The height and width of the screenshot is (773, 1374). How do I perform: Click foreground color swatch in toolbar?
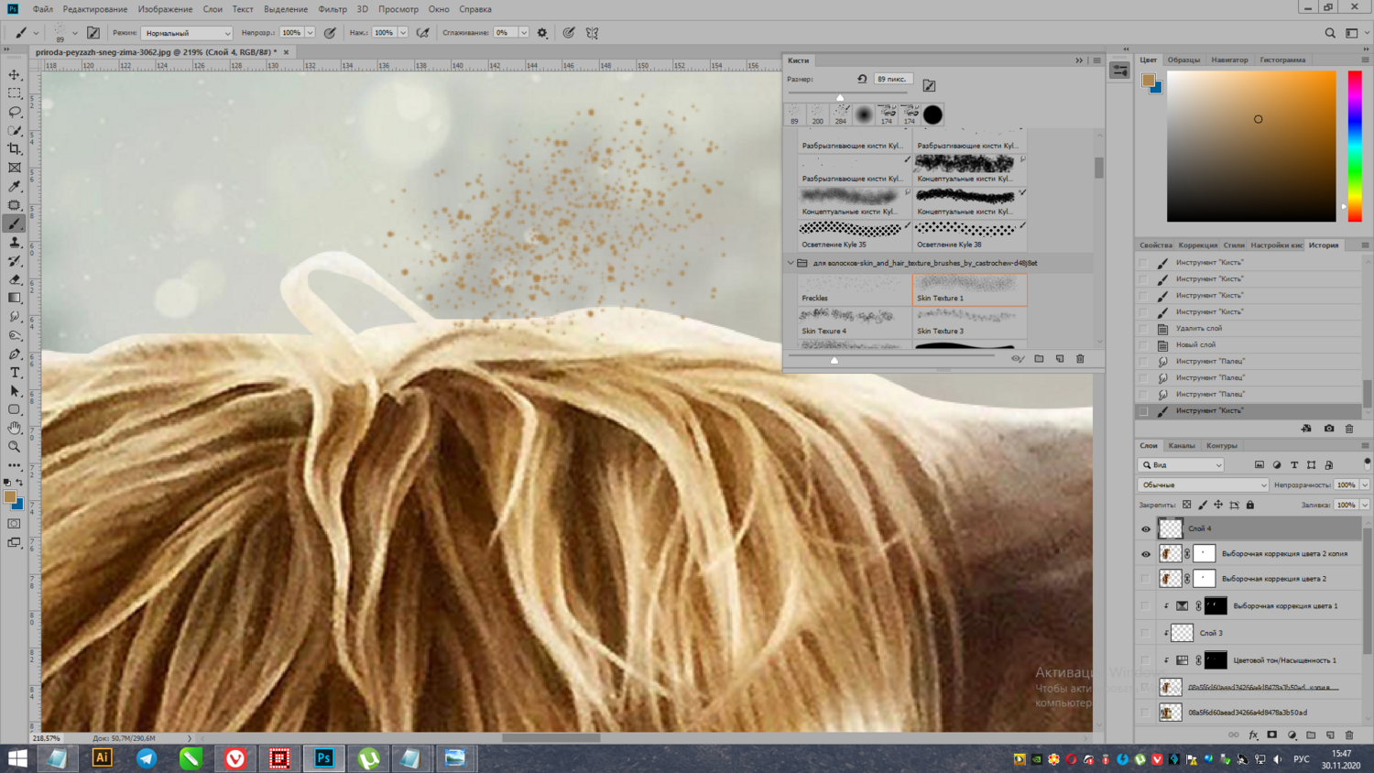pyautogui.click(x=10, y=498)
